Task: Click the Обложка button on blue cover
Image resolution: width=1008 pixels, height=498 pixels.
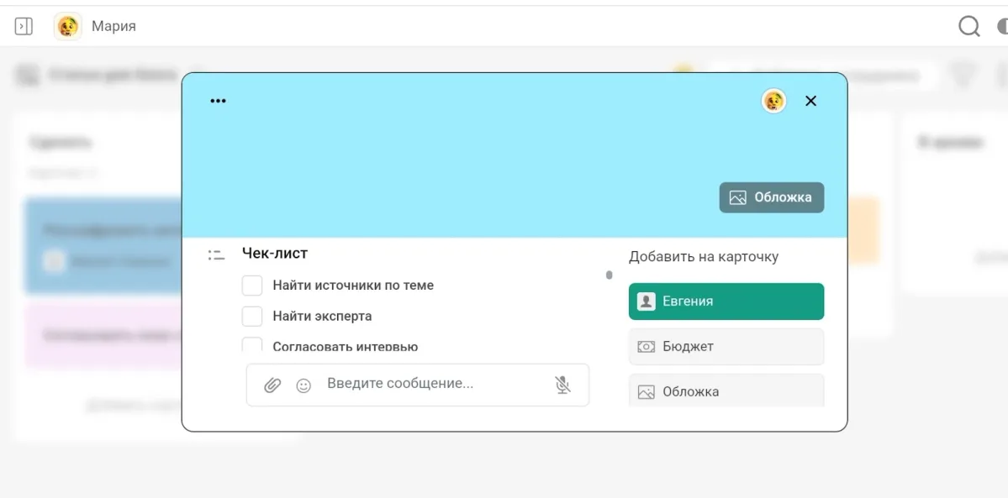Action: tap(771, 197)
